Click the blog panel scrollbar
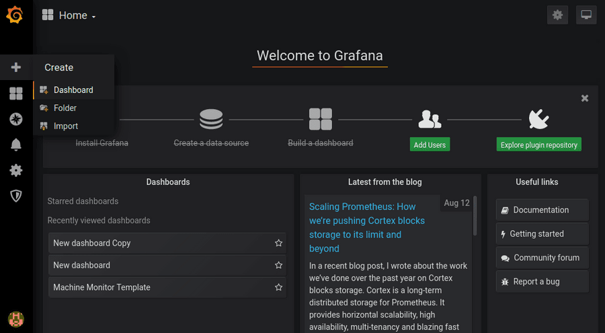 (x=475, y=217)
